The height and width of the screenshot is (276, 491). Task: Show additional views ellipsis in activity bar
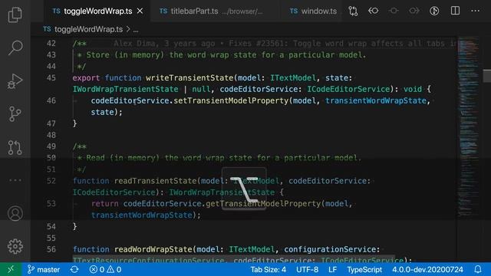(15, 180)
